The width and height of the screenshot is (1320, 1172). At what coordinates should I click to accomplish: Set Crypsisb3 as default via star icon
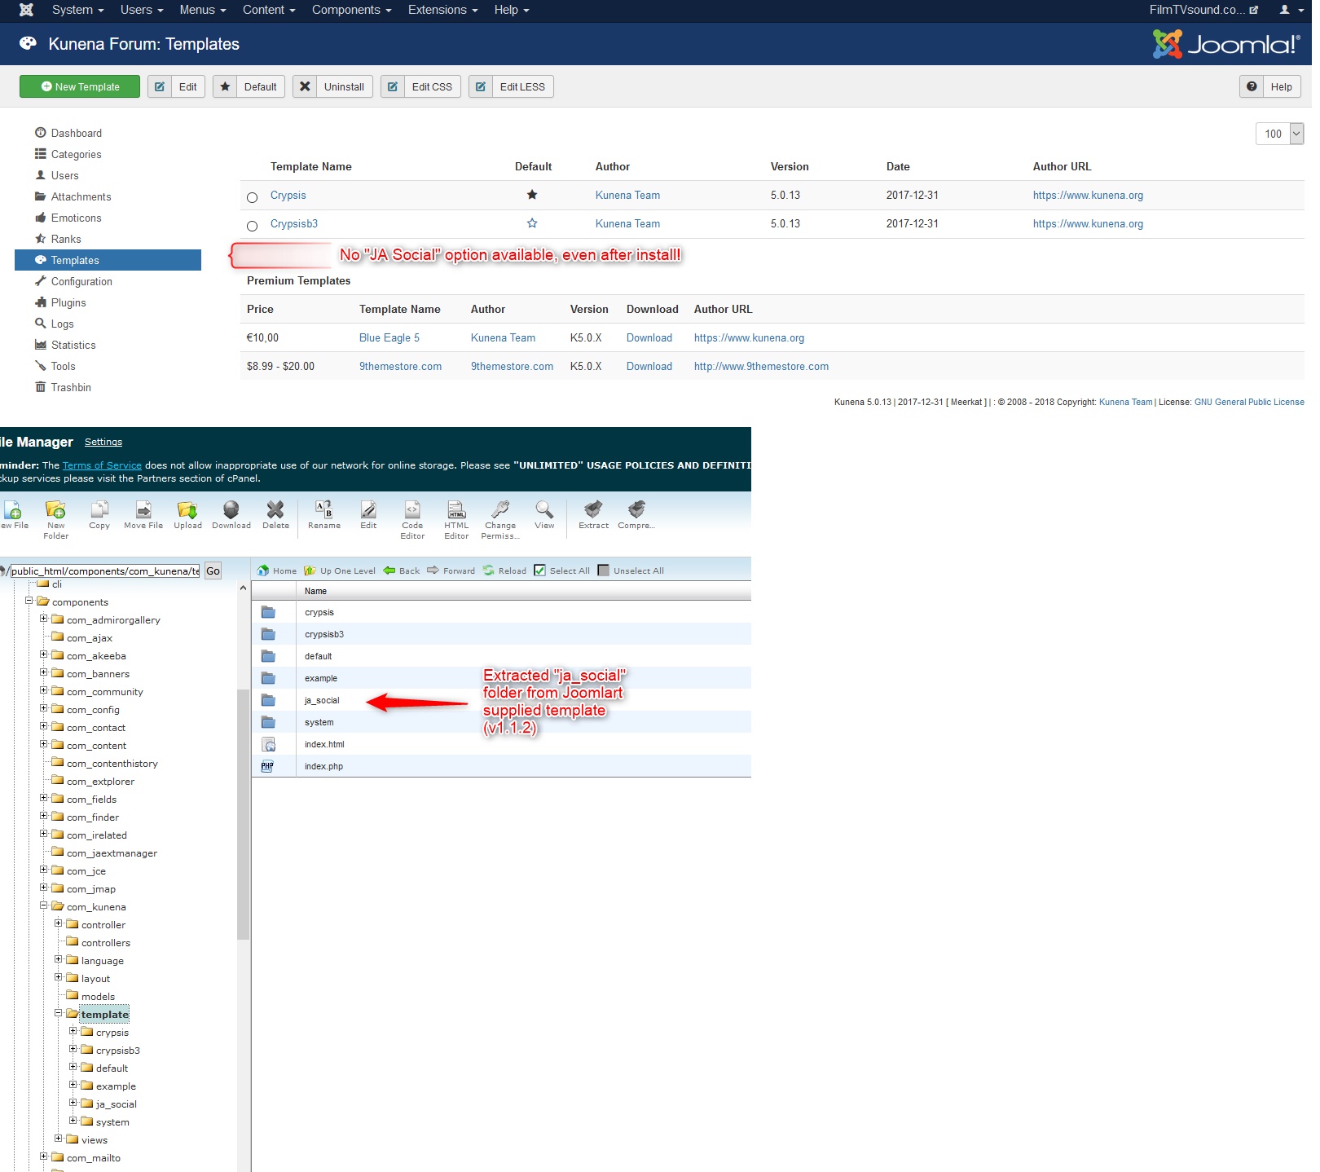pyautogui.click(x=532, y=223)
